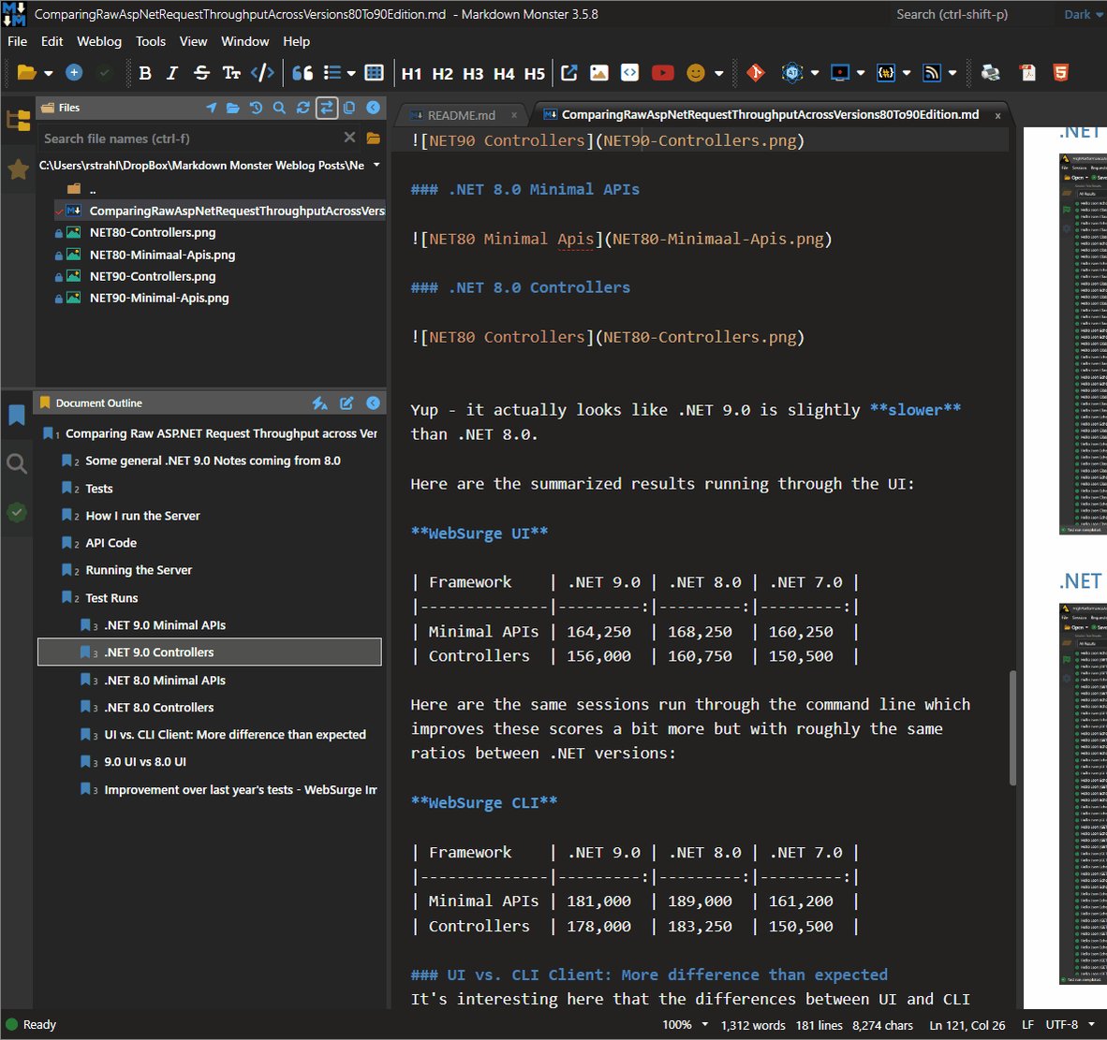Switch to the folder browser sidebar tab
The image size is (1107, 1040).
(x=18, y=121)
